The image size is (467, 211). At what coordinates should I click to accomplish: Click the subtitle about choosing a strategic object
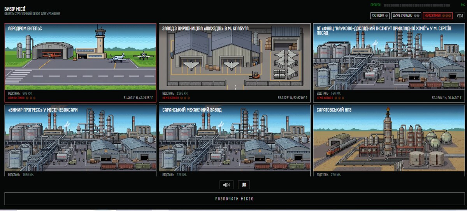(32, 14)
